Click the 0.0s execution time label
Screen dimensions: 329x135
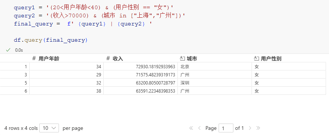(19, 50)
